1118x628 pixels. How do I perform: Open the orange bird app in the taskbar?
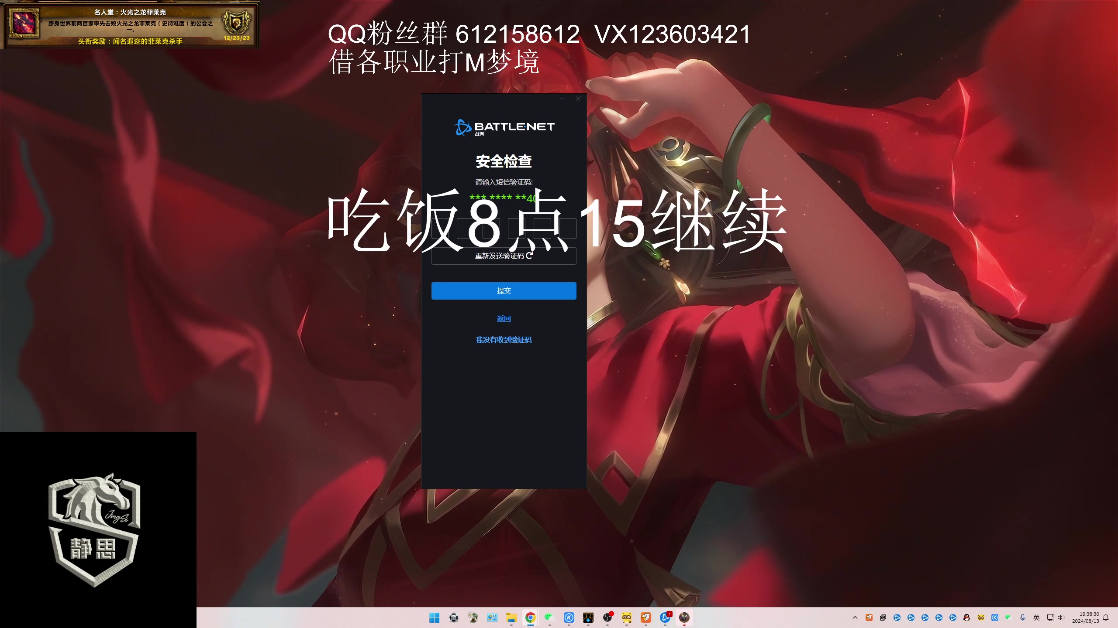tap(646, 618)
